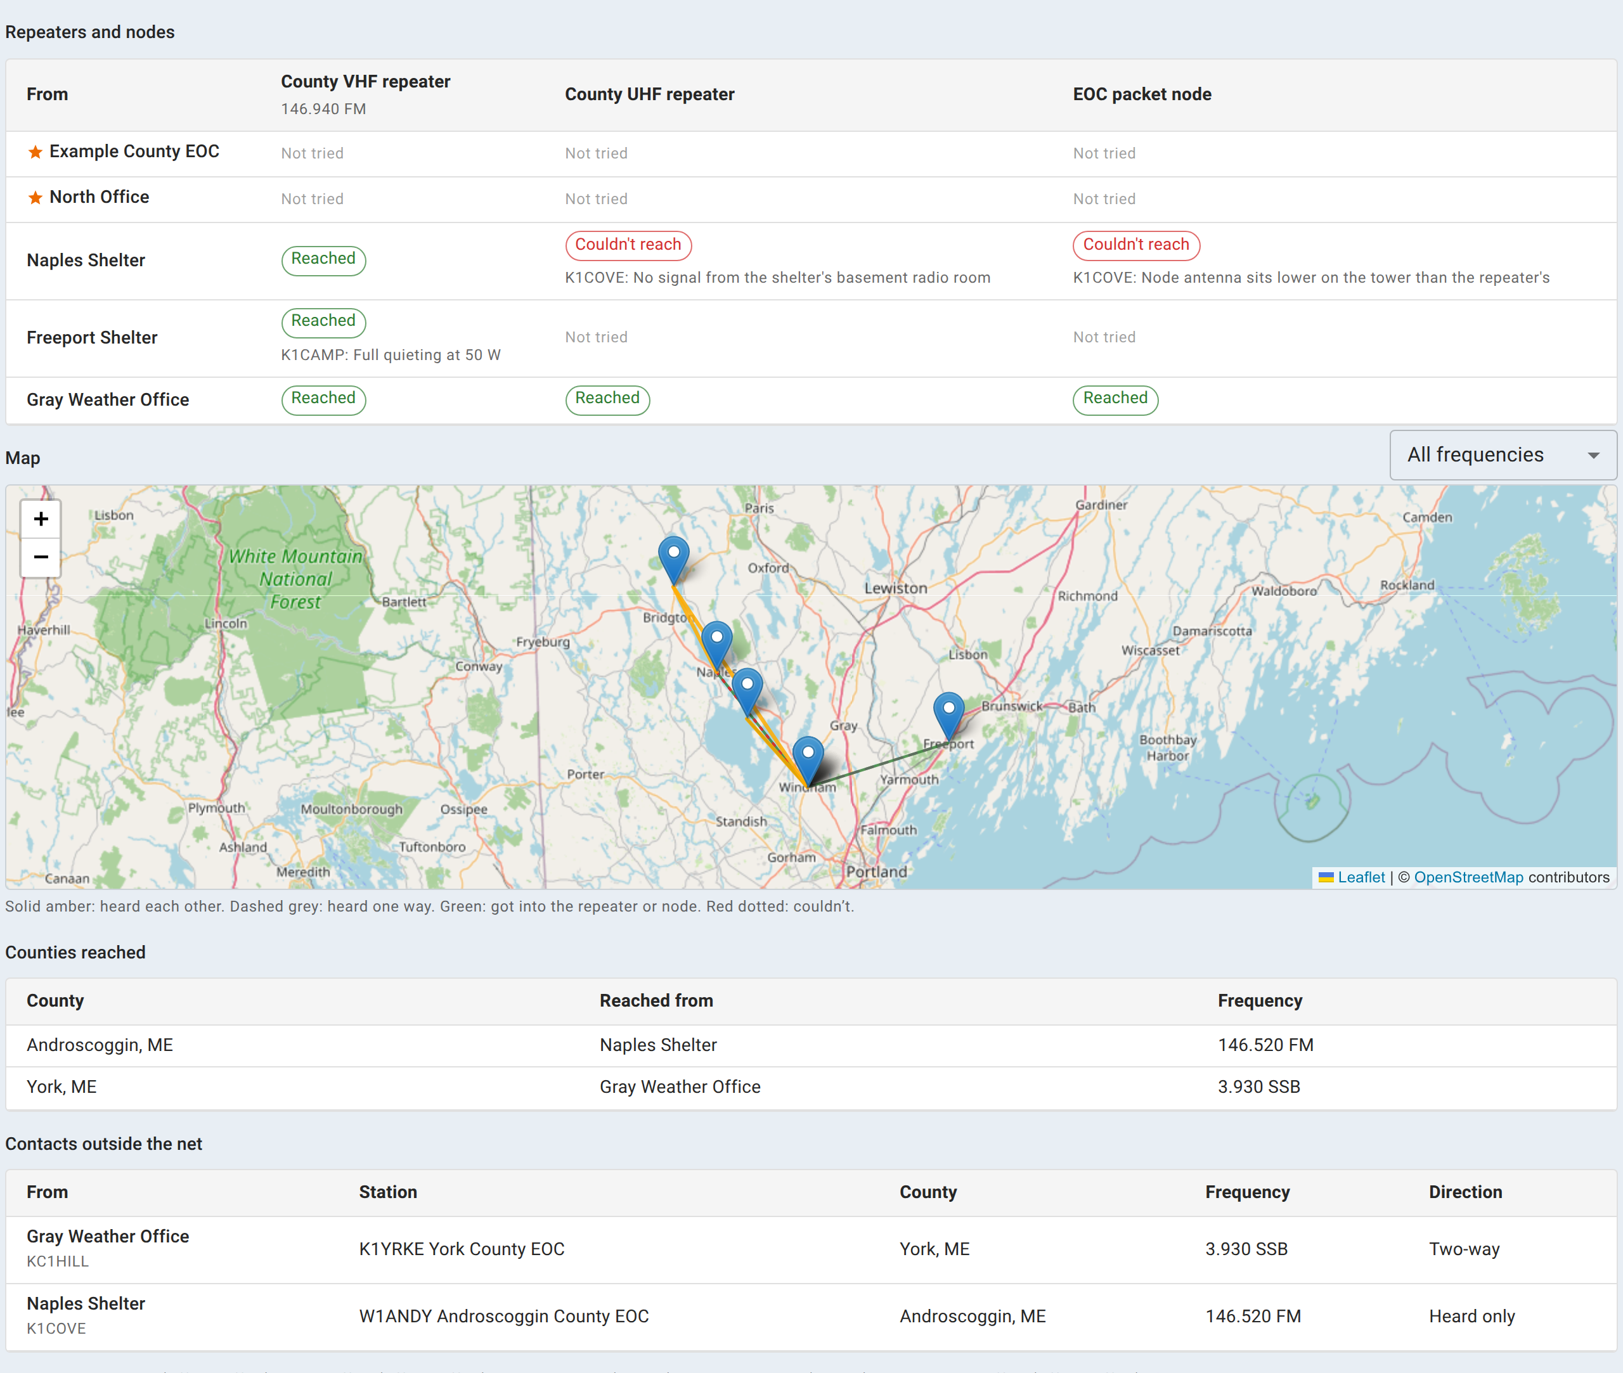Click K1YRKE York County EOC station
The image size is (1623, 1373).
pyautogui.click(x=462, y=1249)
